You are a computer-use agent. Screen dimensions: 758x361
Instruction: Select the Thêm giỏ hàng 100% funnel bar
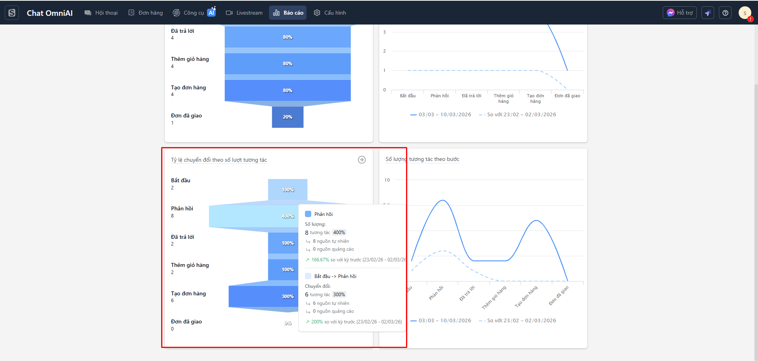point(283,270)
